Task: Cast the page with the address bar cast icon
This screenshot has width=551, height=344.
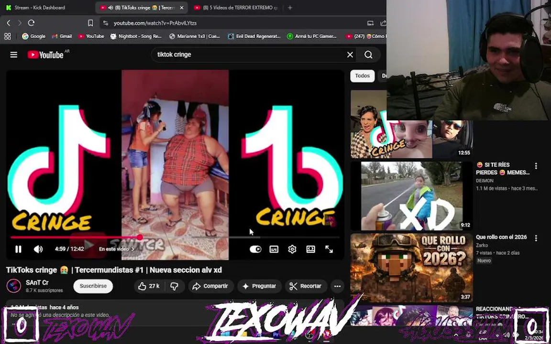Action: coord(370,23)
